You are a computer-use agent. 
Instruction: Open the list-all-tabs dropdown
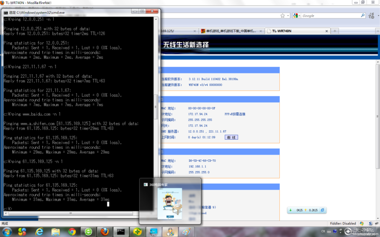click(x=378, y=31)
